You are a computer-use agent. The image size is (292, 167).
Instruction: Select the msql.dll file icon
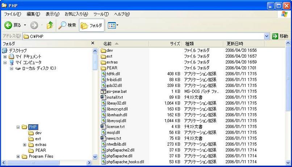(104, 133)
